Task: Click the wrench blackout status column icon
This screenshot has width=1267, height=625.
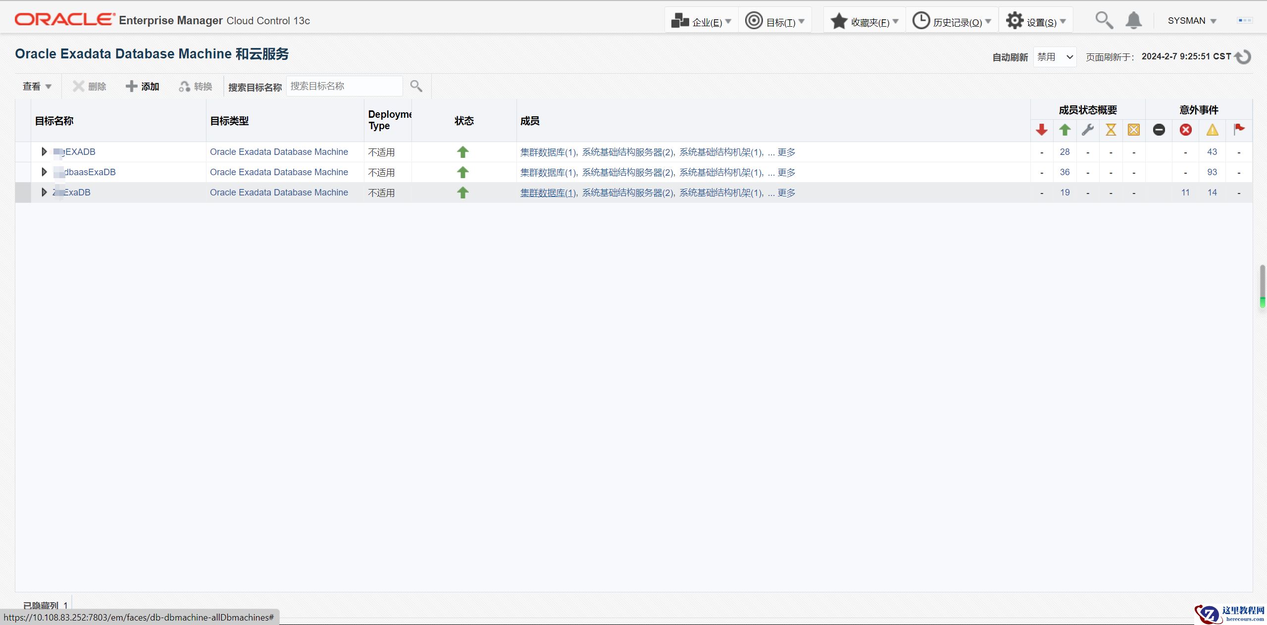Action: (1087, 130)
